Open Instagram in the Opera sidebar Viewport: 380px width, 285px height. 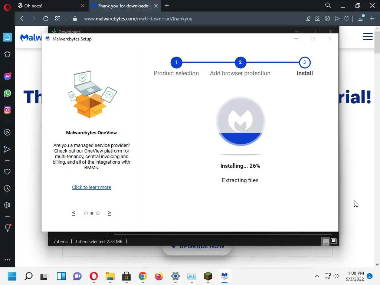pyautogui.click(x=7, y=110)
